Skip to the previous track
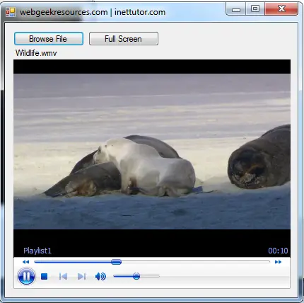Viewport: 304px width, 303px height. point(63,276)
